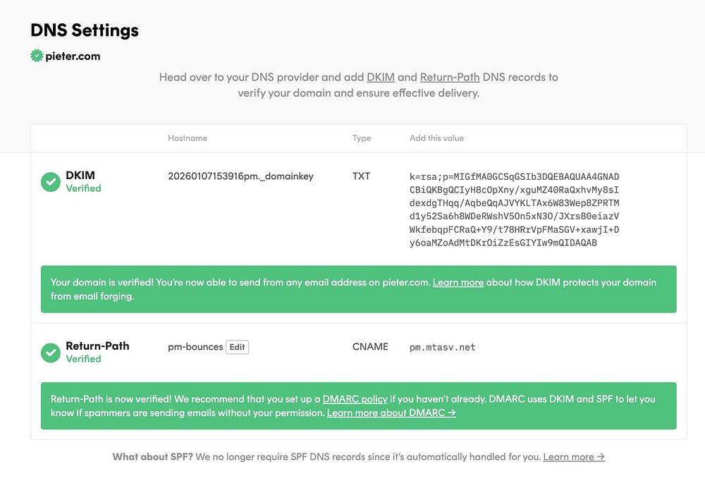Screen dimensions: 705x493
Task: Click the DKIM public key value text
Action: 514,209
